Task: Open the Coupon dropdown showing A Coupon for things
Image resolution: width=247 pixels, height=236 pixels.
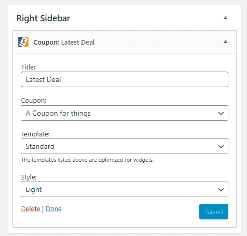Action: click(125, 113)
